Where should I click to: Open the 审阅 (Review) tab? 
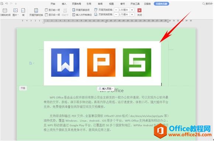coord(100,4)
